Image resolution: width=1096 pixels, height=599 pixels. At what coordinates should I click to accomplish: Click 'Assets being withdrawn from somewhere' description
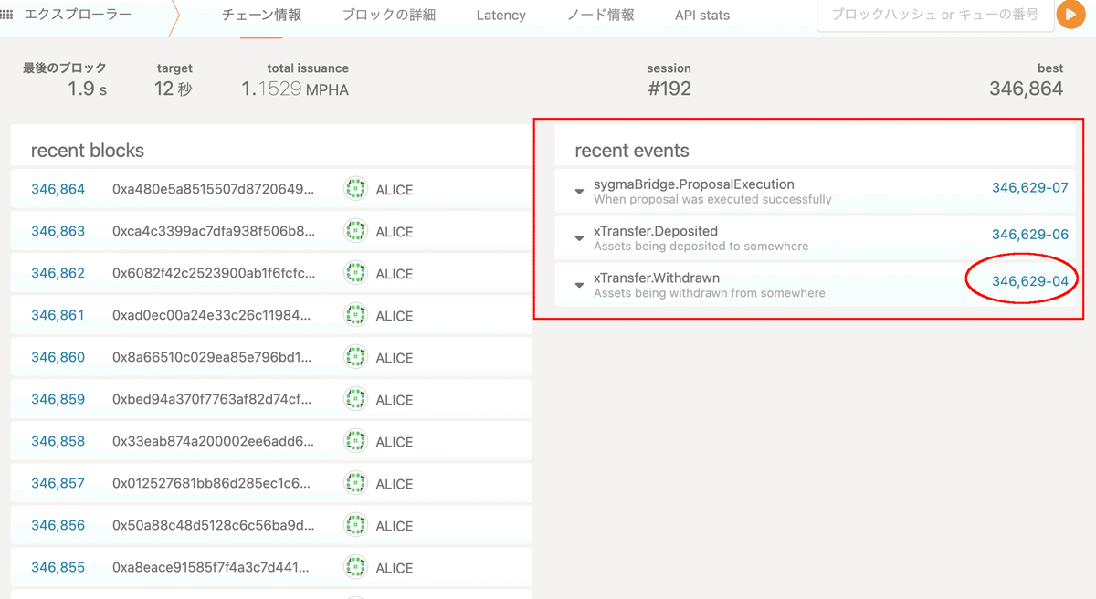tap(710, 293)
